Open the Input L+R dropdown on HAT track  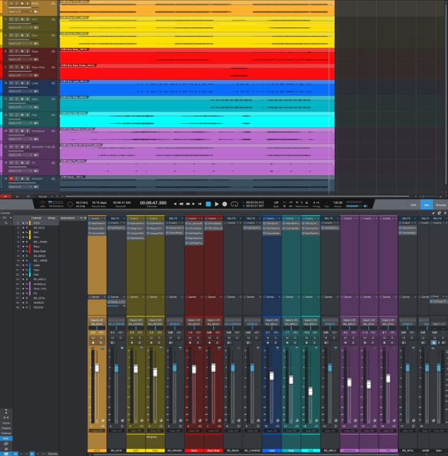pos(19,27)
